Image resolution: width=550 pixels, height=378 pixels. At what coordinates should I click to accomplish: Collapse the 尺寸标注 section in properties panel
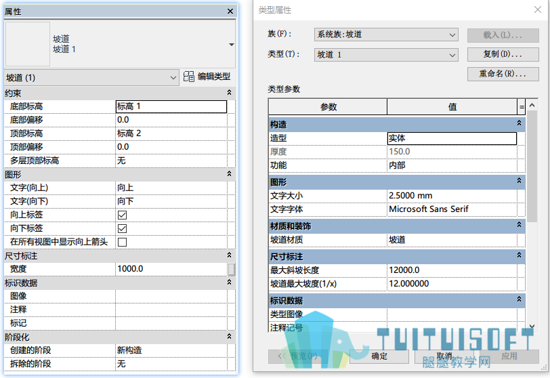pyautogui.click(x=229, y=255)
